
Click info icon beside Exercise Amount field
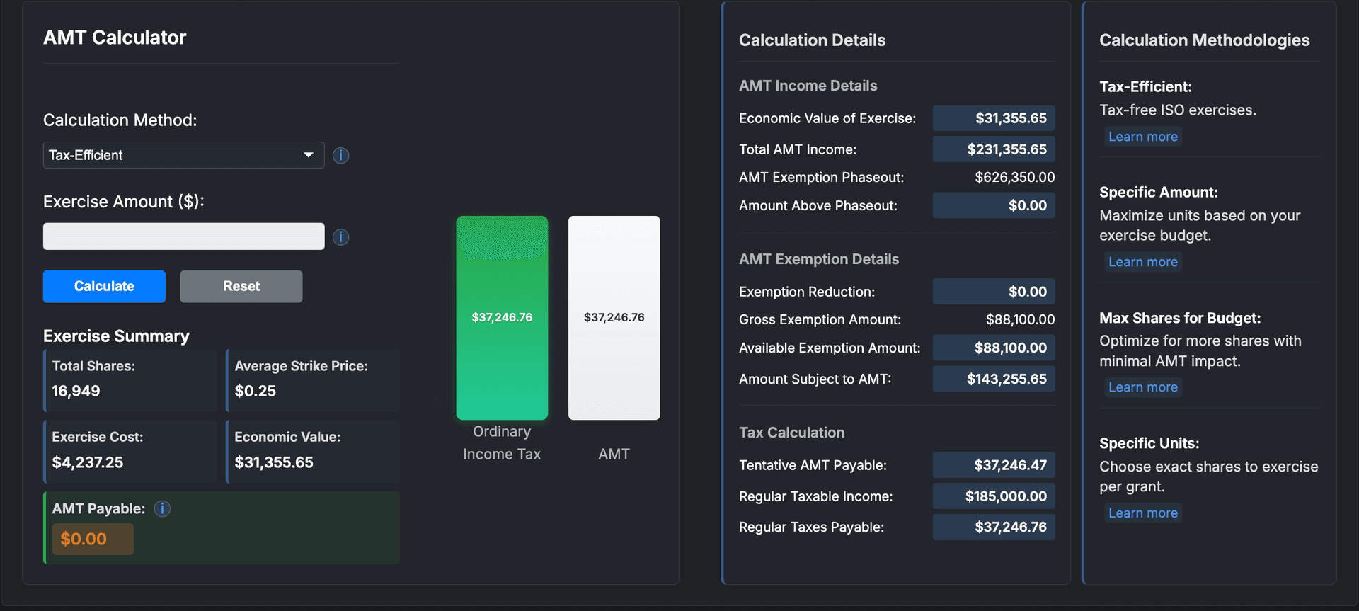340,236
